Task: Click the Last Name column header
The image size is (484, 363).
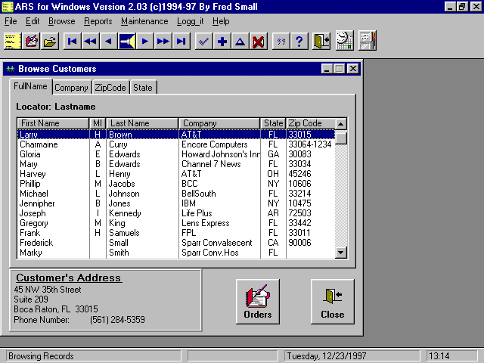Action: [x=142, y=123]
